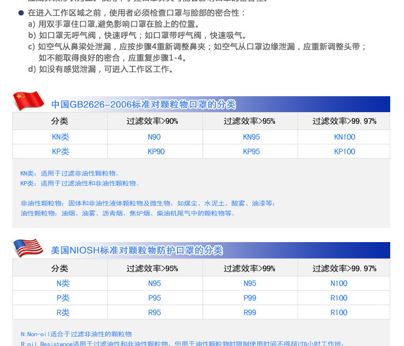The height and width of the screenshot is (346, 404).
Task: Select the 美国NIOSH standard heading
Action: [137, 250]
